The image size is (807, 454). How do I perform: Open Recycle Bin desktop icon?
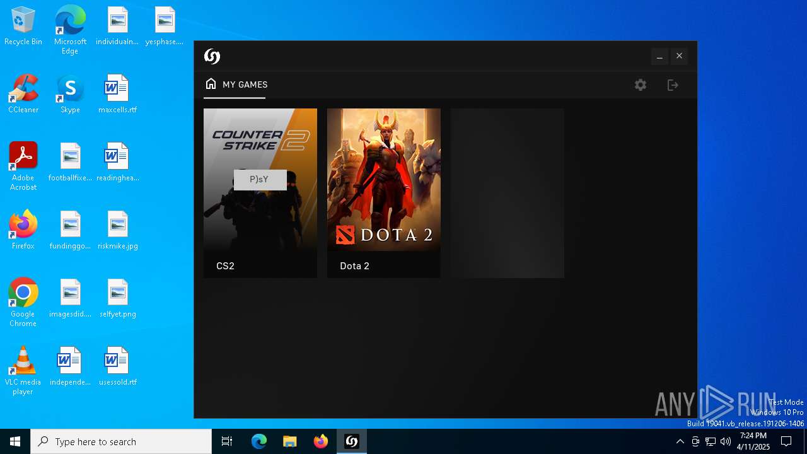(23, 26)
